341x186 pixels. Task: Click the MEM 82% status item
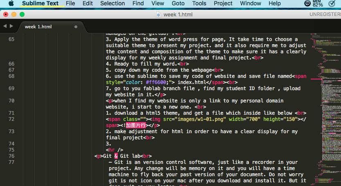(318, 3)
